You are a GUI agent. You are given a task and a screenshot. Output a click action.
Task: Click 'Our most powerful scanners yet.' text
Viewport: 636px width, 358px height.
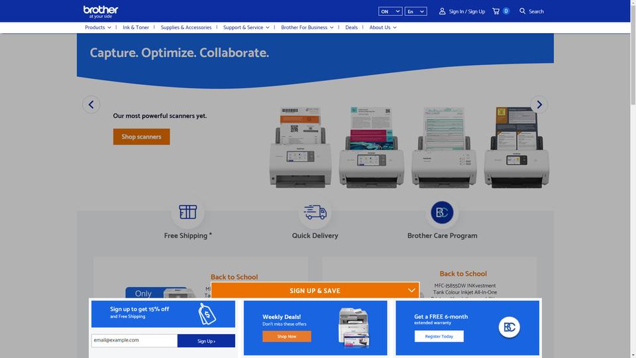pyautogui.click(x=160, y=115)
